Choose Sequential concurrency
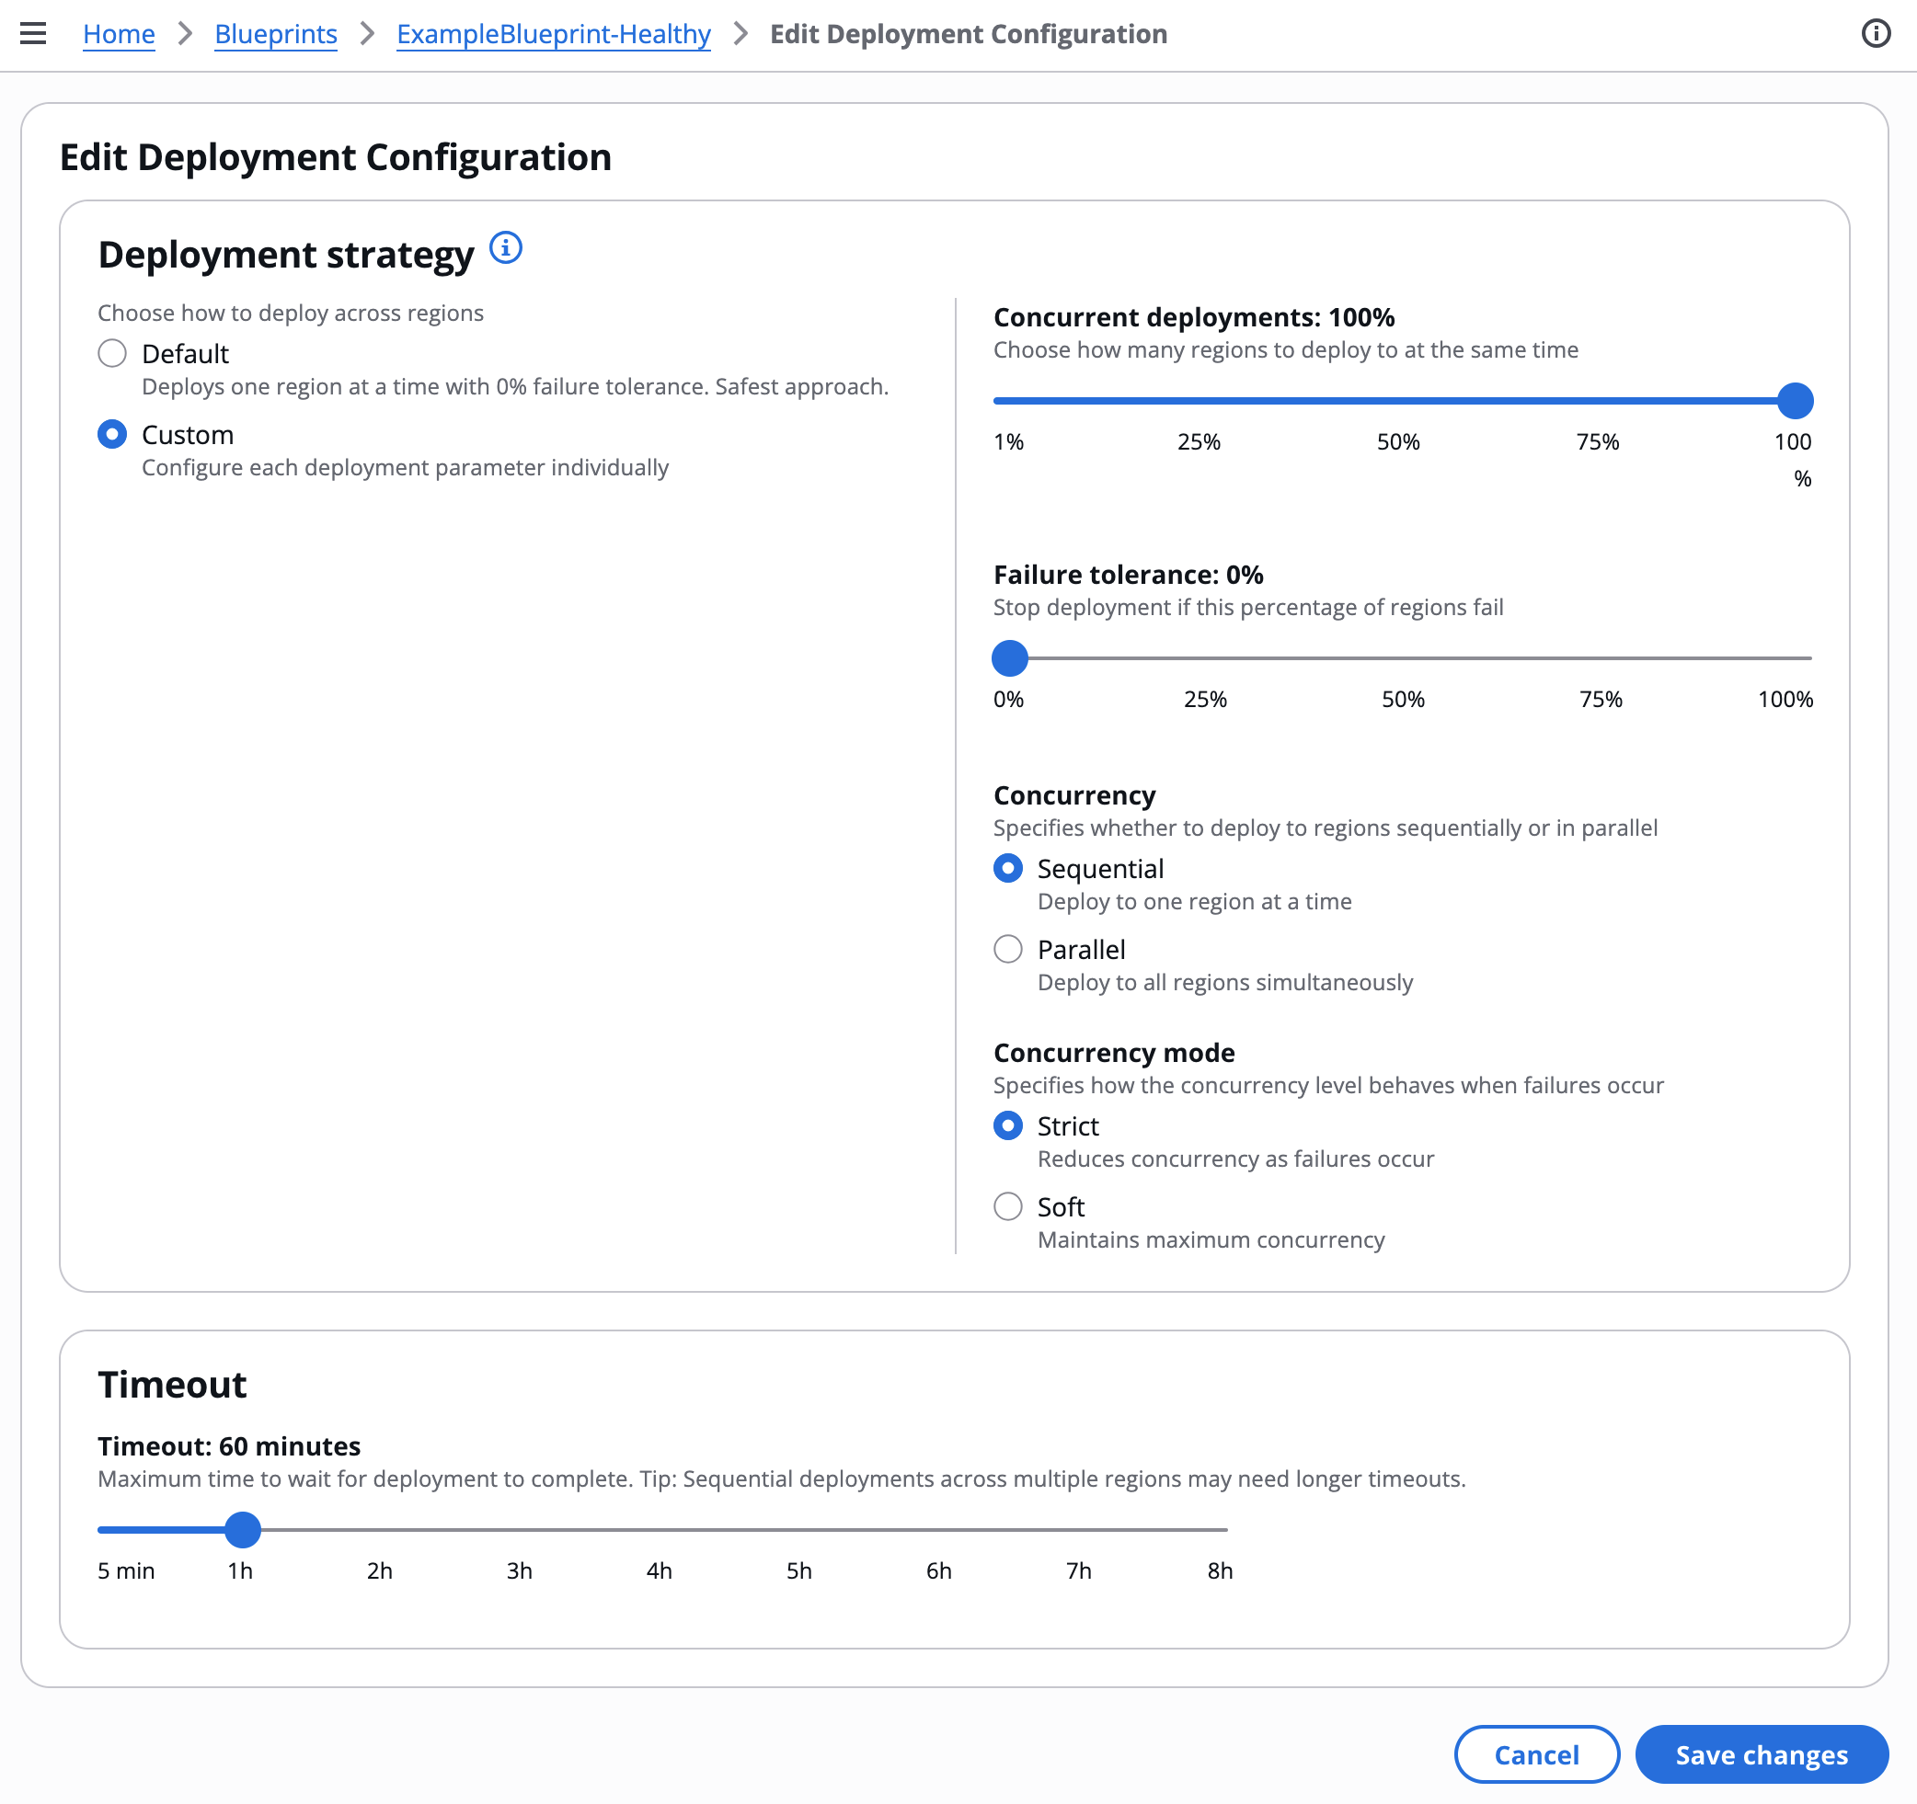 (1007, 867)
